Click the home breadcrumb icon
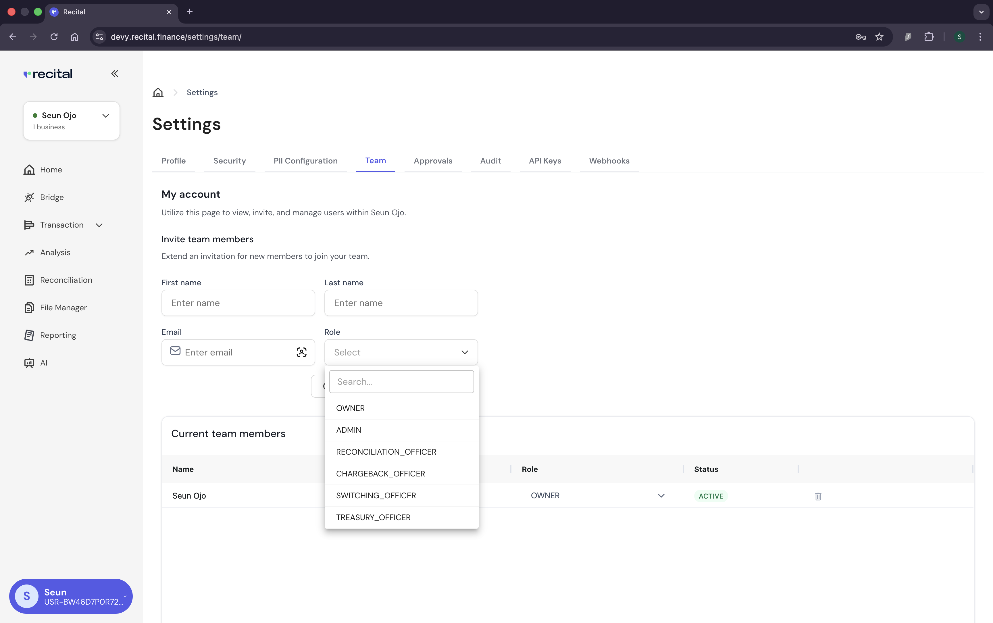The width and height of the screenshot is (993, 623). click(158, 92)
